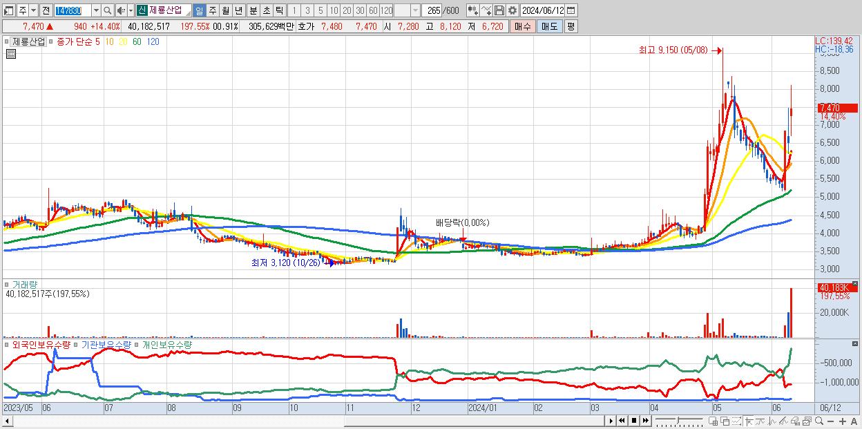Click the 외국인보유수량 indicator label
Viewport: 862px width, 429px height.
41,344
